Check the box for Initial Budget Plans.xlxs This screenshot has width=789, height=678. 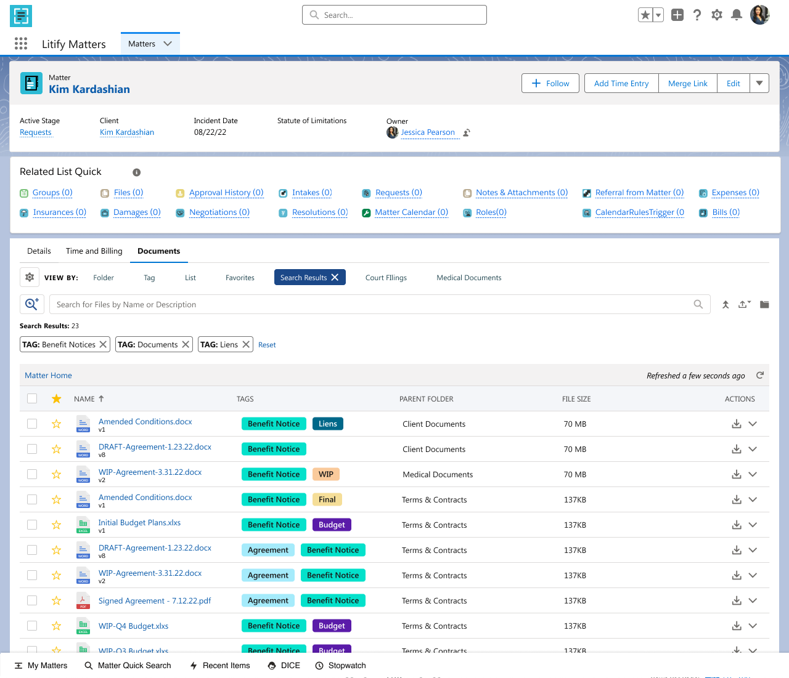point(32,525)
